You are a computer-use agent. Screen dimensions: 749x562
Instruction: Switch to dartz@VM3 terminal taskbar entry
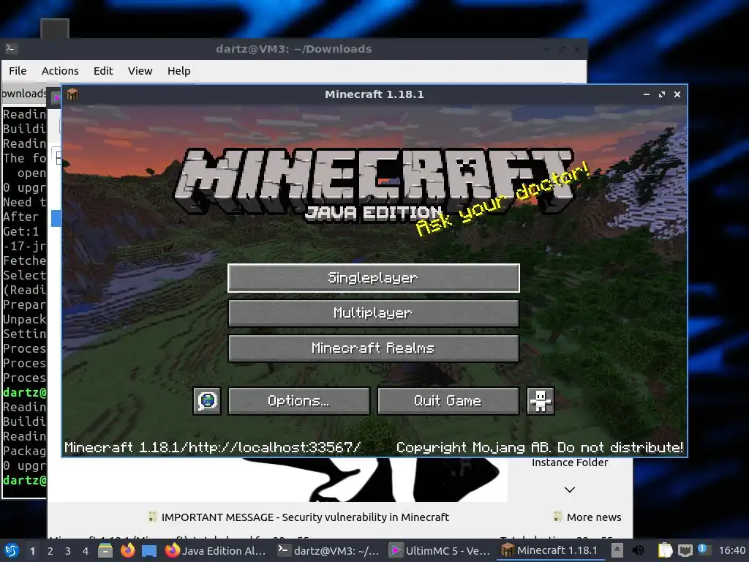[328, 550]
